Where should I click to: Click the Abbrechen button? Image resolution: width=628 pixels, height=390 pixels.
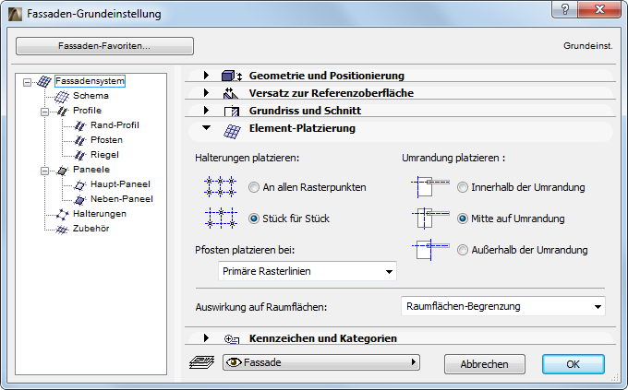485,364
